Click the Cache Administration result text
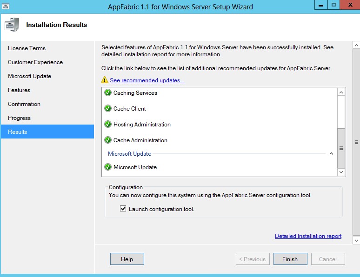360x277 pixels. tap(140, 140)
